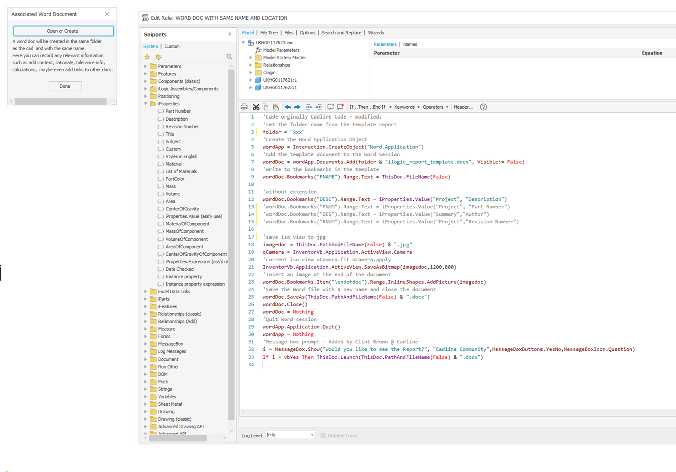Screen dimensions: 676x472
Task: Click the UKHG0117623.iam assembly icon
Action: tap(251, 43)
